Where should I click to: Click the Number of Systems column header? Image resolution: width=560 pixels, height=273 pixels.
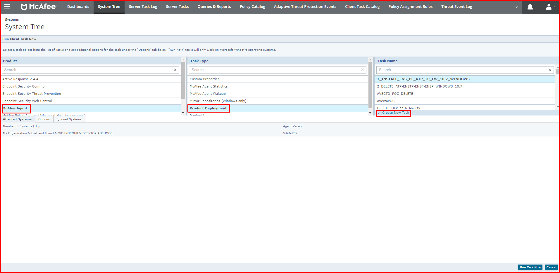pos(21,126)
